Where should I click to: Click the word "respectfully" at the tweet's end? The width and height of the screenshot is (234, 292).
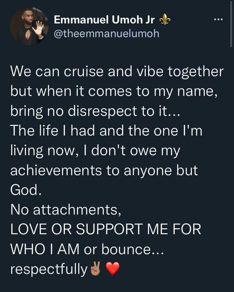click(49, 269)
